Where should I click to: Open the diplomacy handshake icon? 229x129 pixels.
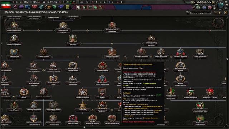point(34,7)
